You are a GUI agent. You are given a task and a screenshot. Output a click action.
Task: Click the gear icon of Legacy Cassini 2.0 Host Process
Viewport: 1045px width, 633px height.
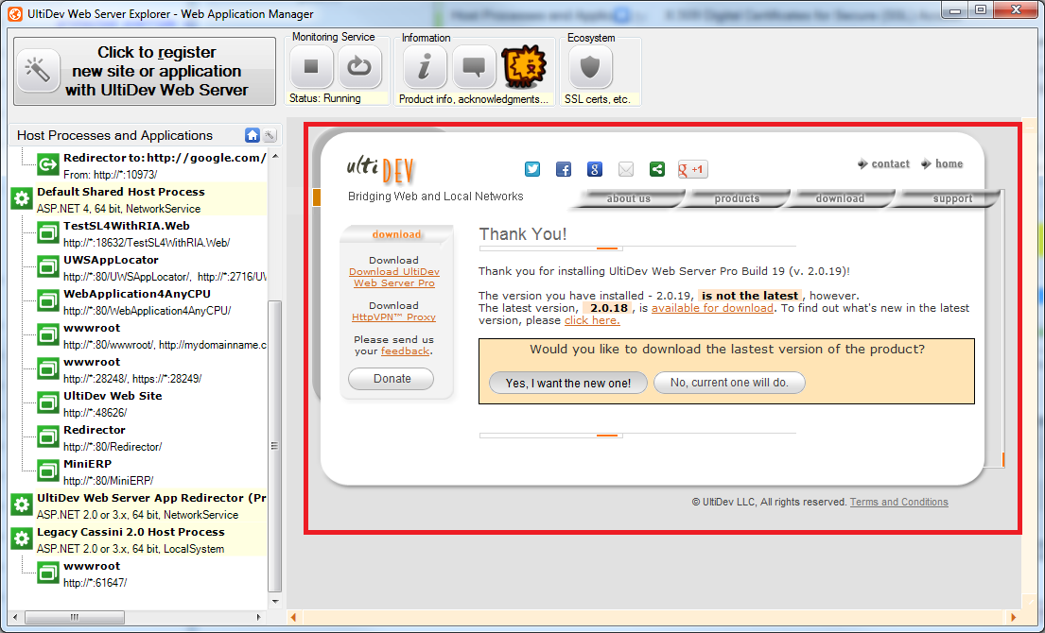coord(22,539)
